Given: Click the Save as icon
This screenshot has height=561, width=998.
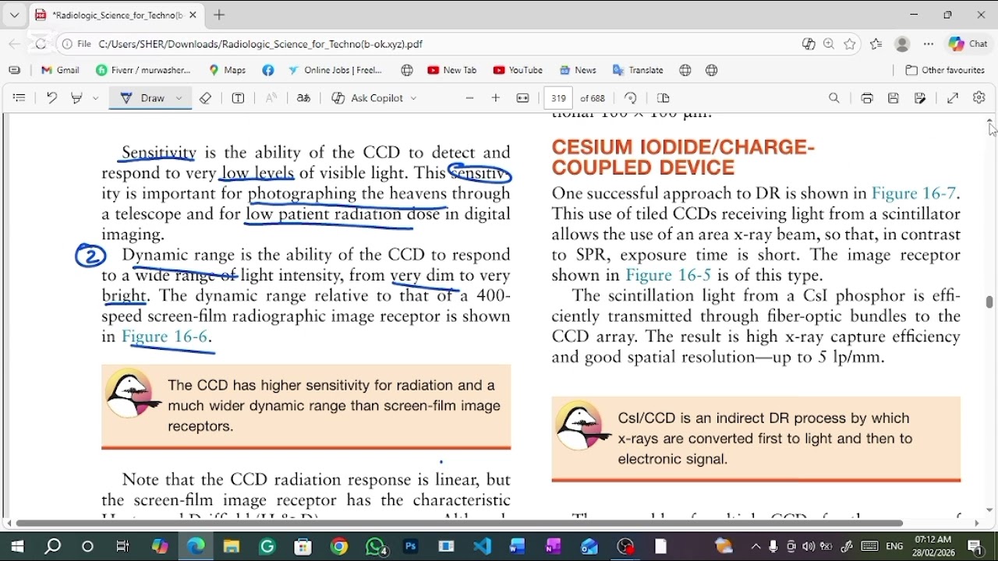Looking at the screenshot, I should click(x=921, y=98).
